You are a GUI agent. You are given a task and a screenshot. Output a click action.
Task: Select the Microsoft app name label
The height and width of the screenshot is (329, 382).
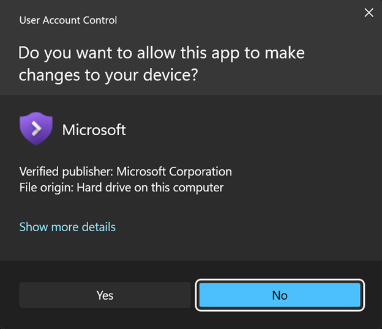pyautogui.click(x=94, y=130)
